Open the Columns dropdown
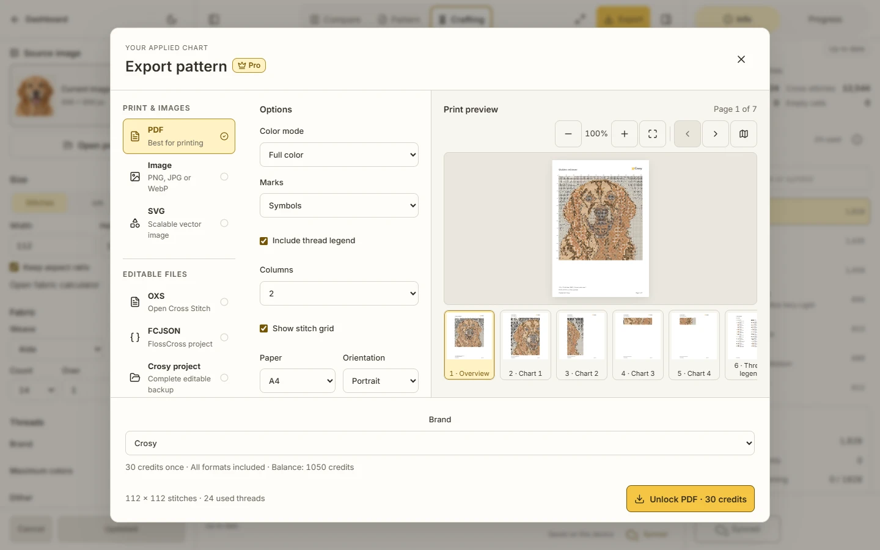Screen dimensions: 880x550 coord(339,293)
